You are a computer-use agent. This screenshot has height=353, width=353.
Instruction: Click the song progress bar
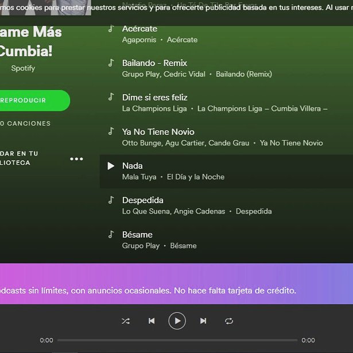[177, 340]
